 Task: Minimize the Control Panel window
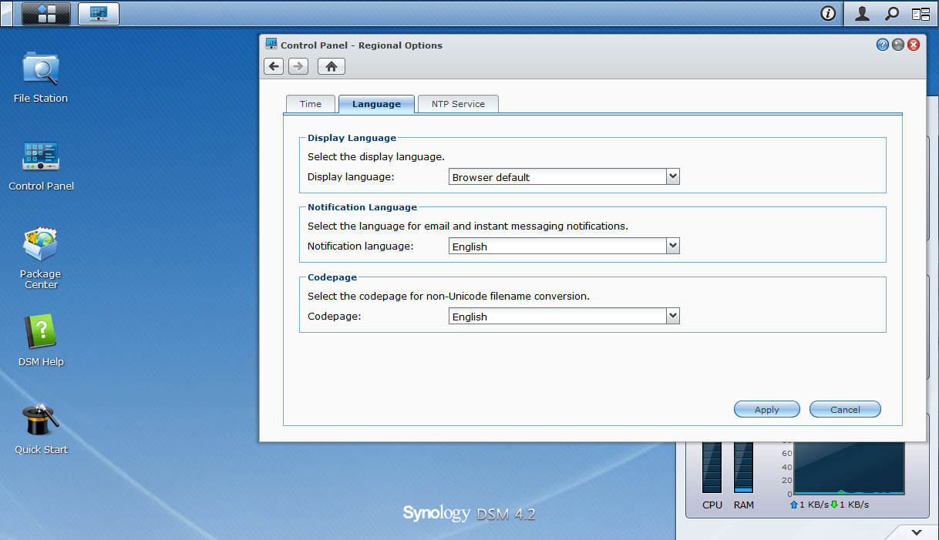point(898,45)
